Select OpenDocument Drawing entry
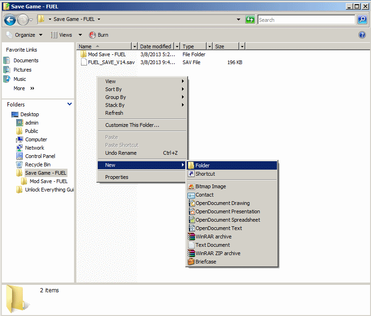The width and height of the screenshot is (371, 316). pos(232,203)
